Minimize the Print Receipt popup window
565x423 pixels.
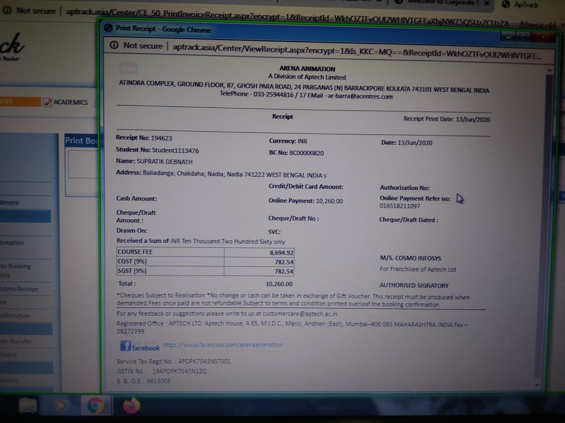pos(508,36)
